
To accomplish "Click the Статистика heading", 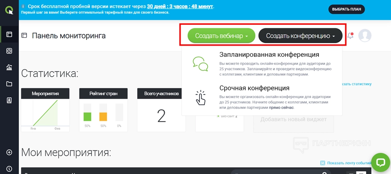I will click(x=50, y=74).
